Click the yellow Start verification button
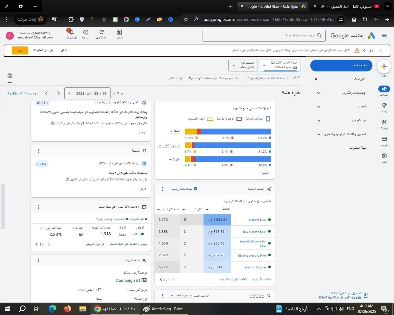The width and height of the screenshot is (394, 315). click(20, 51)
